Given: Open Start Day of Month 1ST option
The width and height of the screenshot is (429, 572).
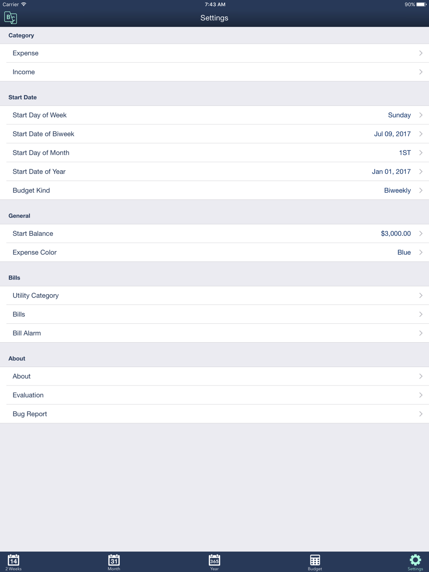Looking at the screenshot, I should pyautogui.click(x=214, y=153).
